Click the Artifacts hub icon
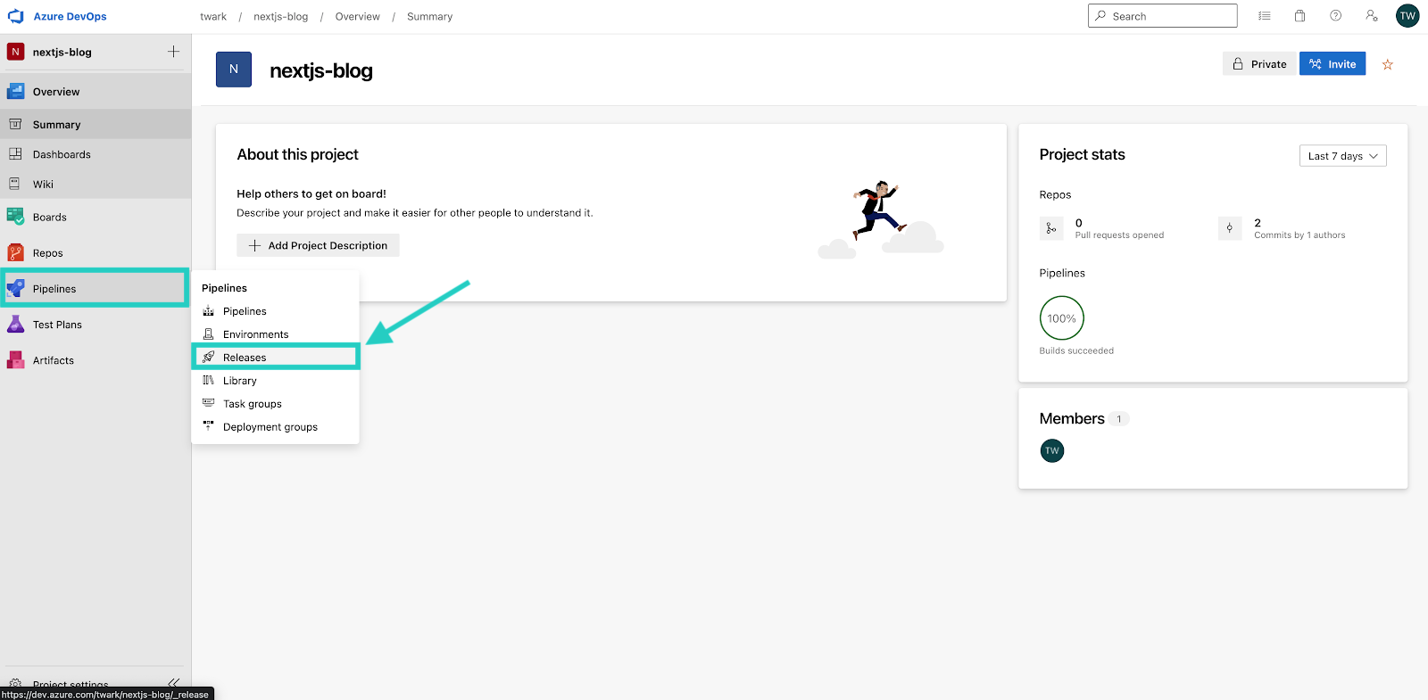Viewport: 1428px width, 700px height. point(15,360)
